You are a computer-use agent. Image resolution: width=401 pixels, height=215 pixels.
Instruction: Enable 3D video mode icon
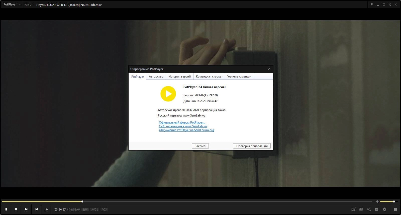pyautogui.click(x=361, y=209)
